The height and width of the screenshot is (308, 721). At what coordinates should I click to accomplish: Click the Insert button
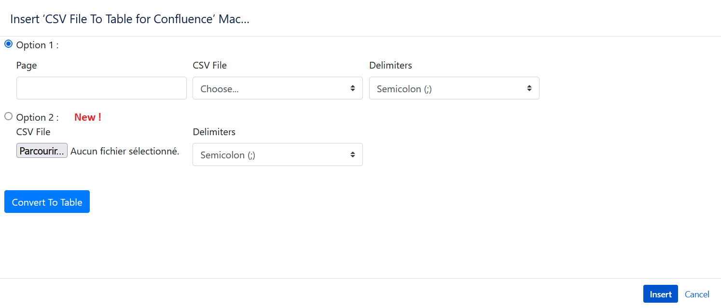coord(661,294)
